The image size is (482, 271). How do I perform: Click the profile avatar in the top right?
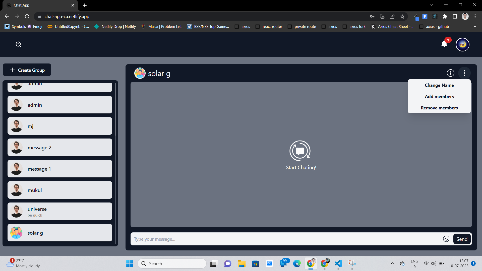(463, 44)
